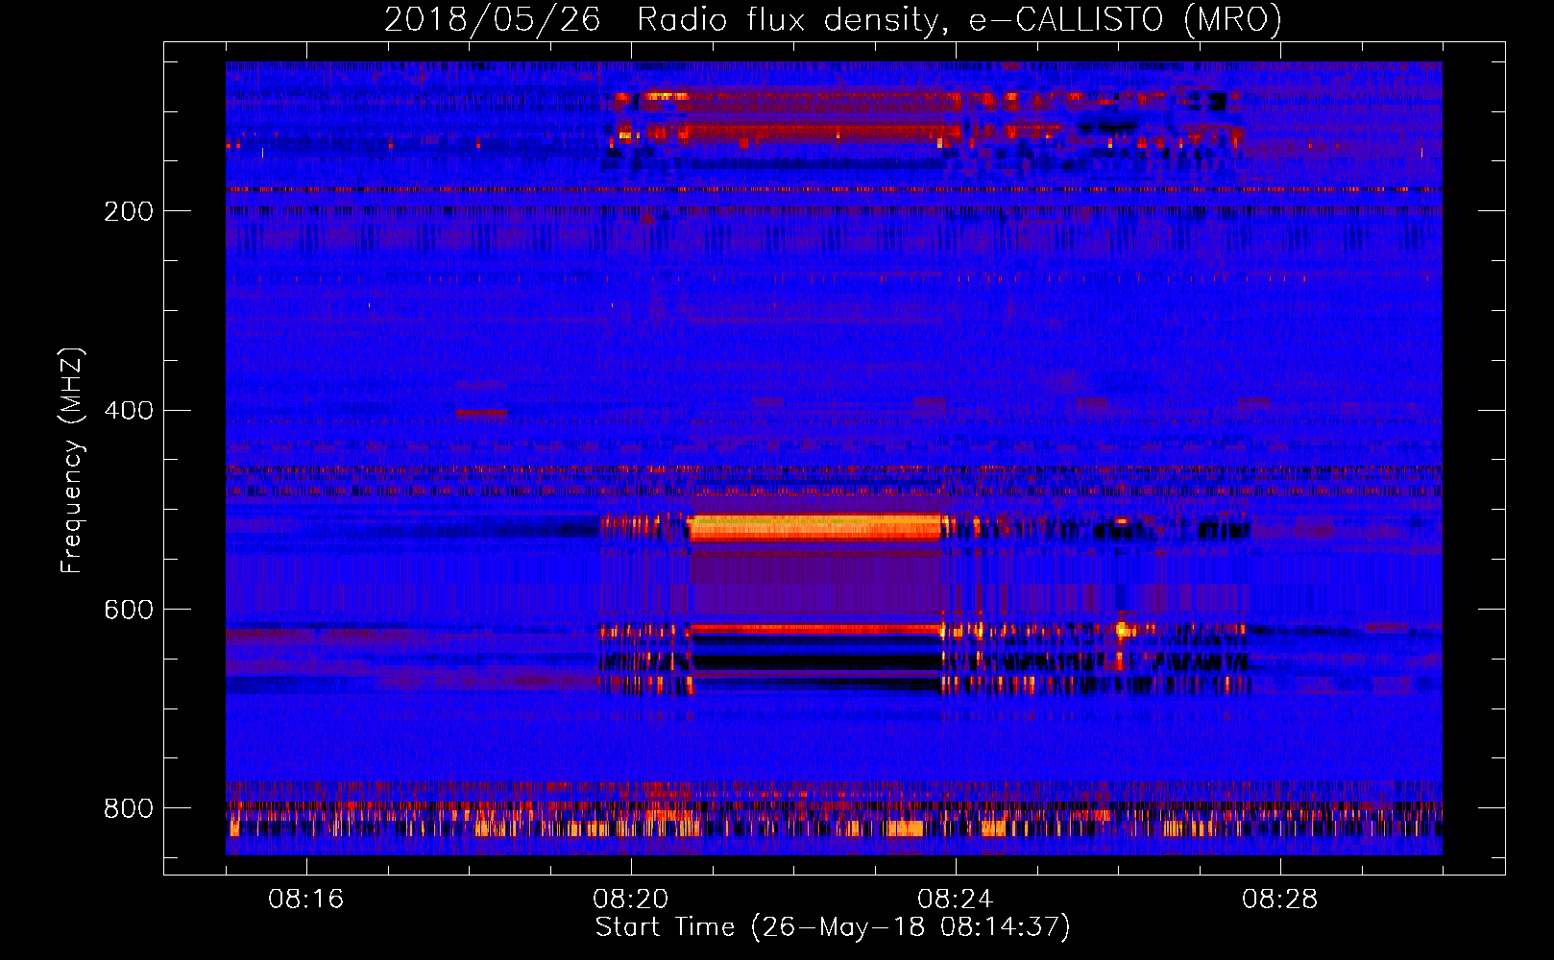
Task: Click the 08:24 time tick label
Action: 955,900
